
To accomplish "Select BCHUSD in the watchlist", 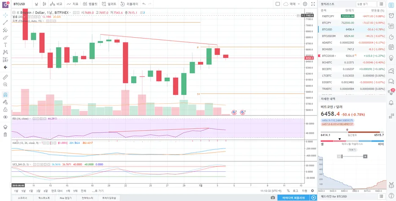I will point(352,49).
